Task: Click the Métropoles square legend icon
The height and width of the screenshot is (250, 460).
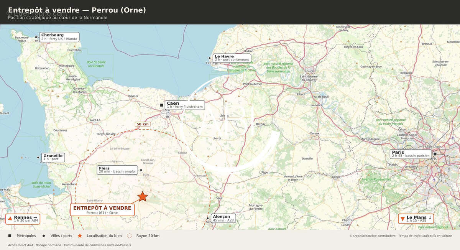Action: tap(10, 236)
